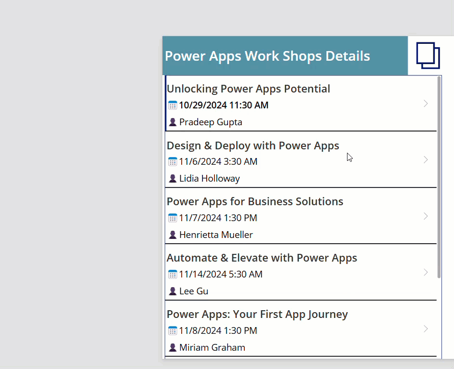Screen dimensions: 454x369
Task: Open details chevron for Design & Deploy with Power Apps
Action: pos(426,160)
